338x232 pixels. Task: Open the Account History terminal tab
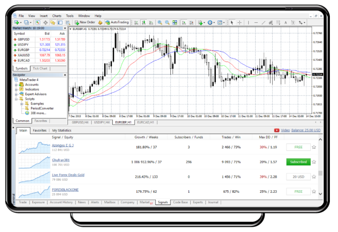click(x=61, y=202)
